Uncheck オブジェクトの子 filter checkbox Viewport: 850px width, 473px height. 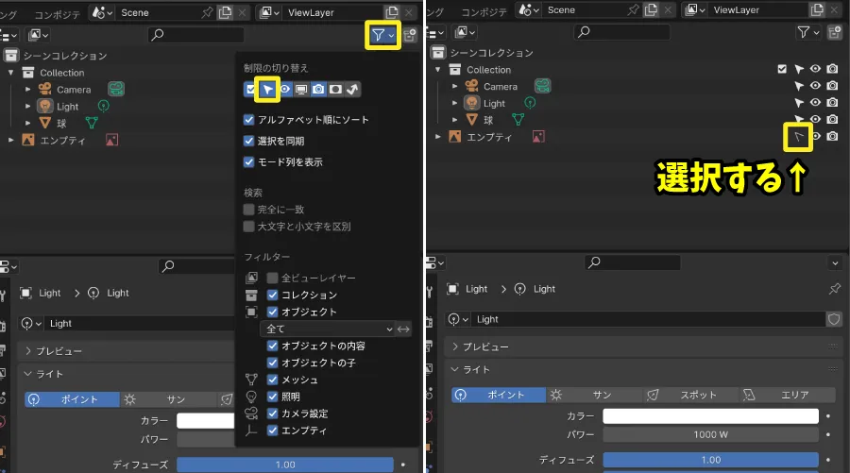[272, 363]
